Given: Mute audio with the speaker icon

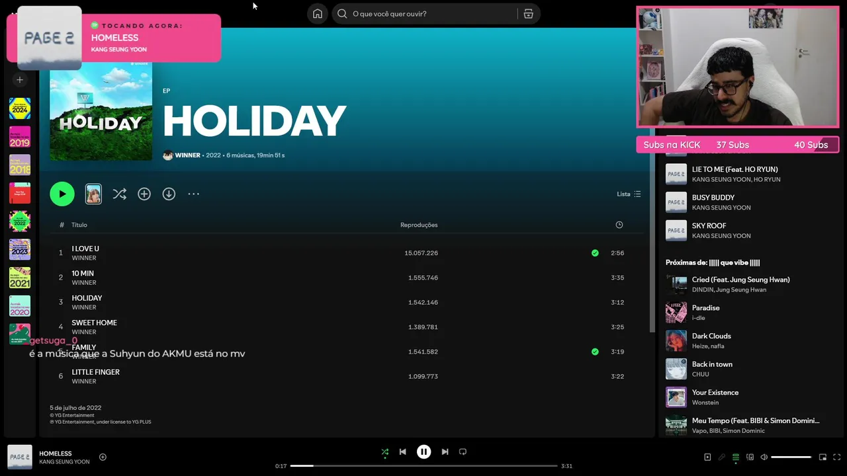Looking at the screenshot, I should [x=764, y=457].
